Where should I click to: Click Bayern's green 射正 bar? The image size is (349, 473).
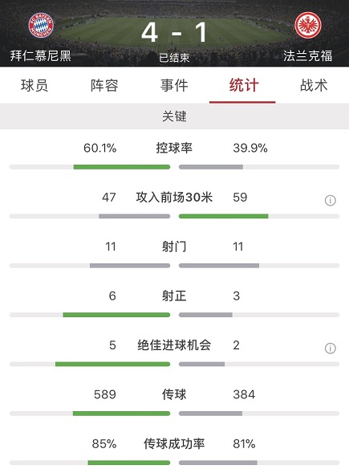pos(116,315)
